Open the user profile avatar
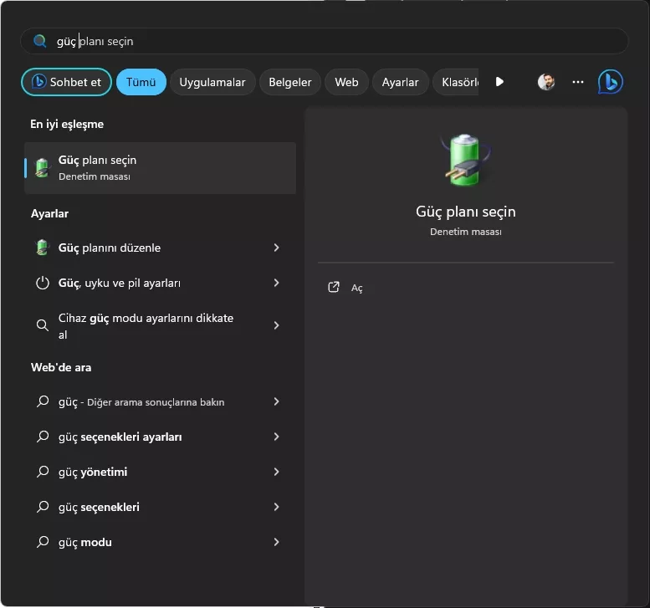The width and height of the screenshot is (650, 608). click(x=546, y=82)
